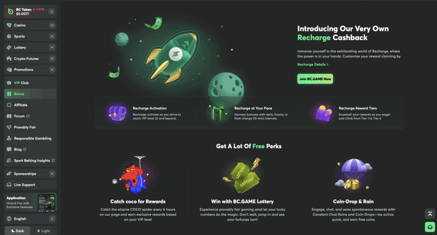Click Join BC.GAME Now button

[315, 79]
